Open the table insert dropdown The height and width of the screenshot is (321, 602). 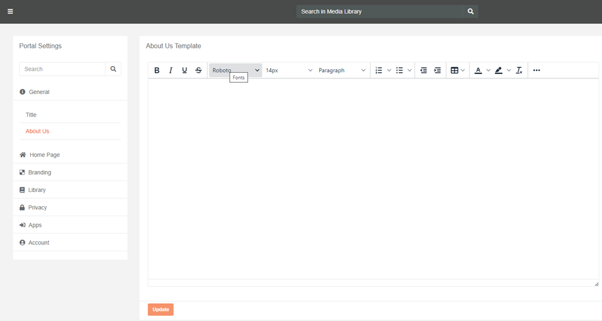coord(458,70)
